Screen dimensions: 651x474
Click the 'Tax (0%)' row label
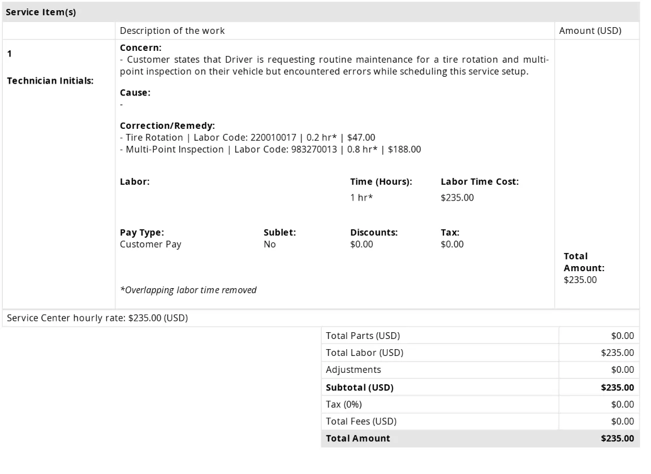[x=344, y=405]
